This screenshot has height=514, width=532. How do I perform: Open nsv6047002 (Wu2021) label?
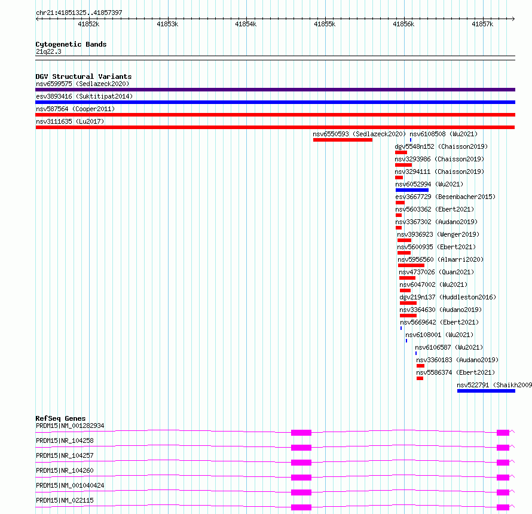coord(433,284)
